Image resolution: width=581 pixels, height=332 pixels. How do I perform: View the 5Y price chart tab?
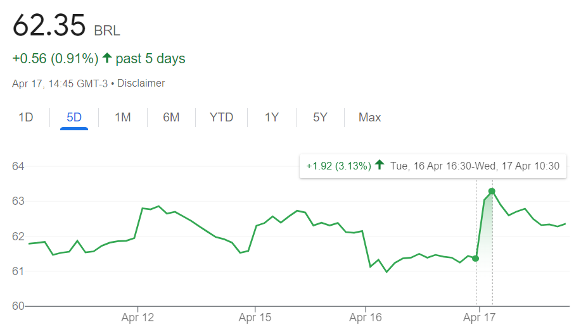click(x=320, y=117)
